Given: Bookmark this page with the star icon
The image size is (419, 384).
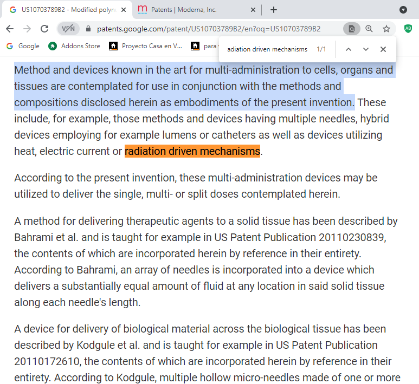Looking at the screenshot, I should click(386, 29).
